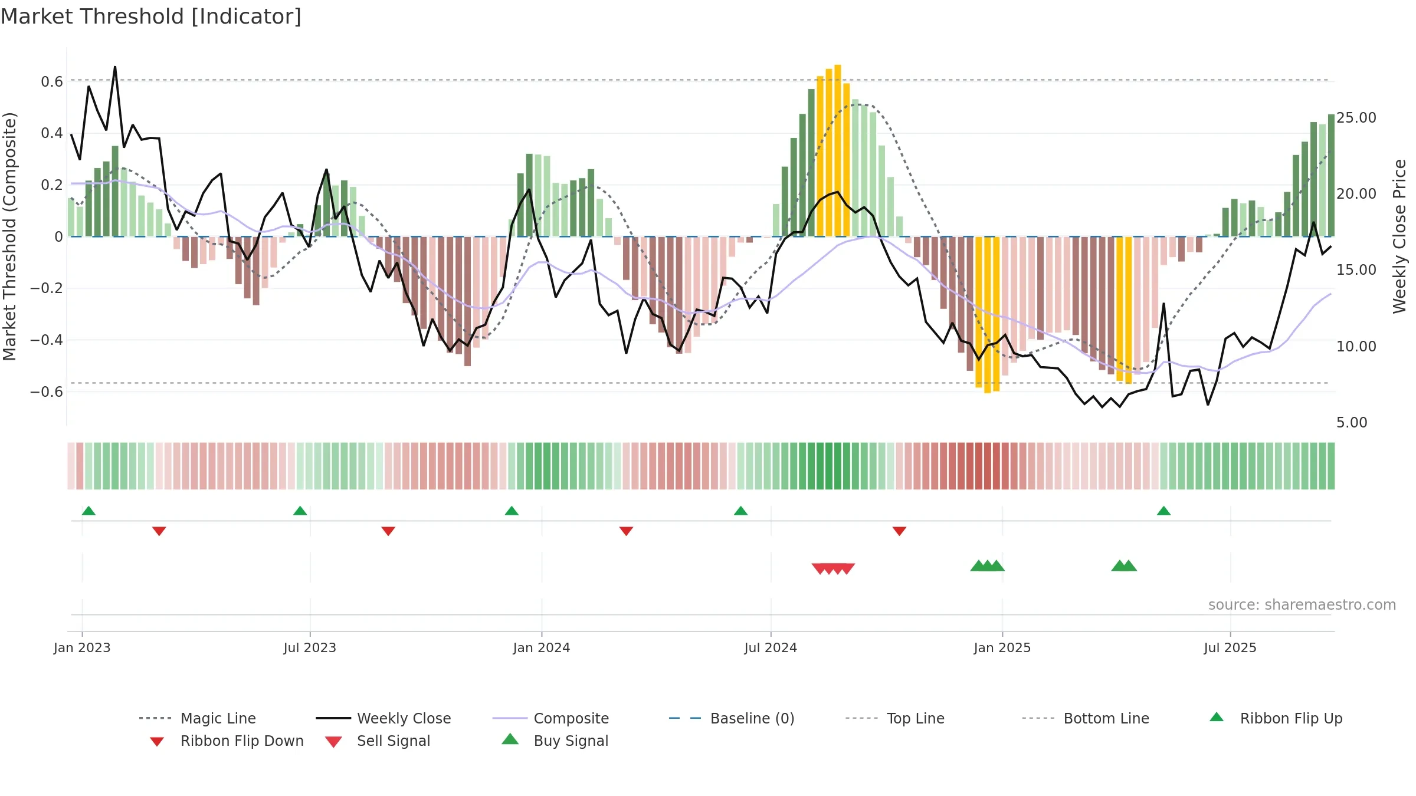The image size is (1416, 796).
Task: Click the first Buy Signal triangle in April 2025
Action: 1119,565
